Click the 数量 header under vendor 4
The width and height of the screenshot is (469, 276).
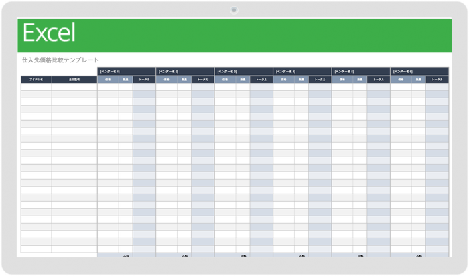[301, 80]
